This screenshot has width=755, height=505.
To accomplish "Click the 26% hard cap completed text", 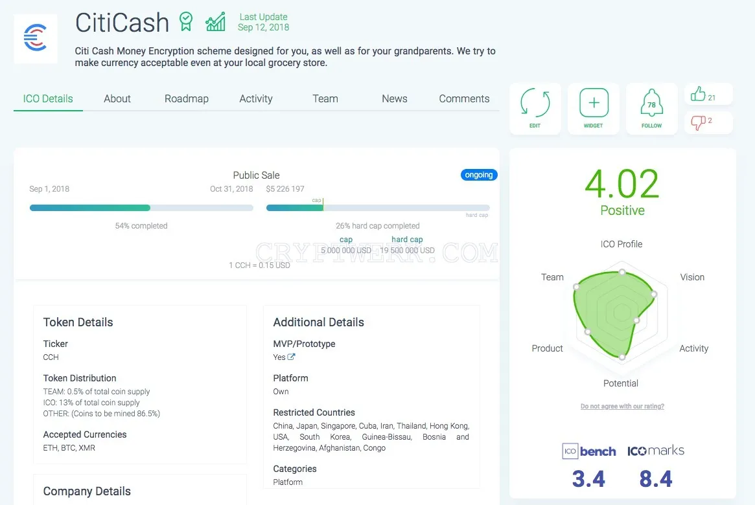I will coord(377,226).
